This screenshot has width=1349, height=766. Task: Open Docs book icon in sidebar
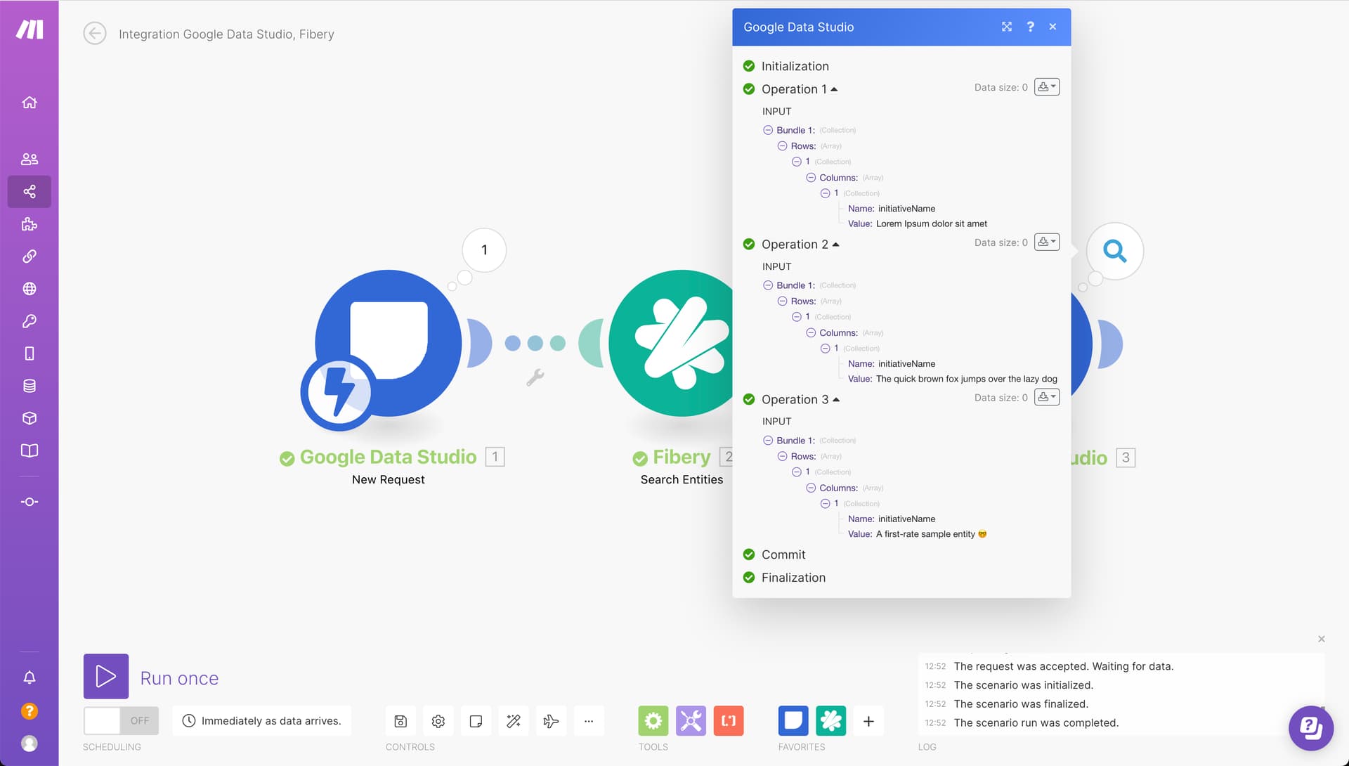[x=30, y=450]
